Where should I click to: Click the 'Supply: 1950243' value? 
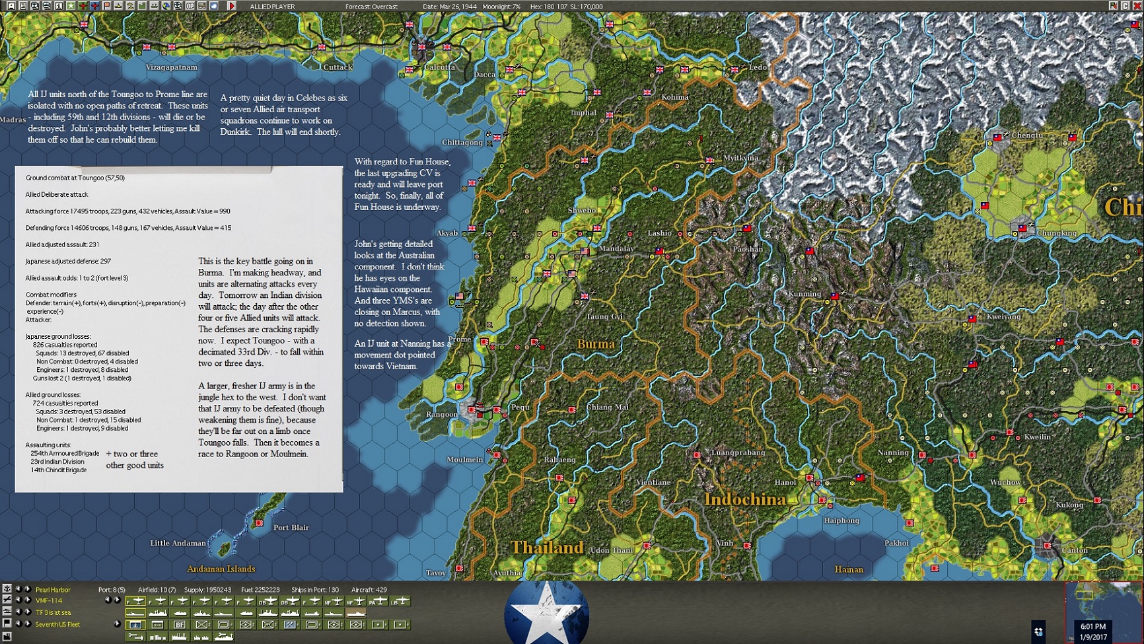click(x=207, y=590)
